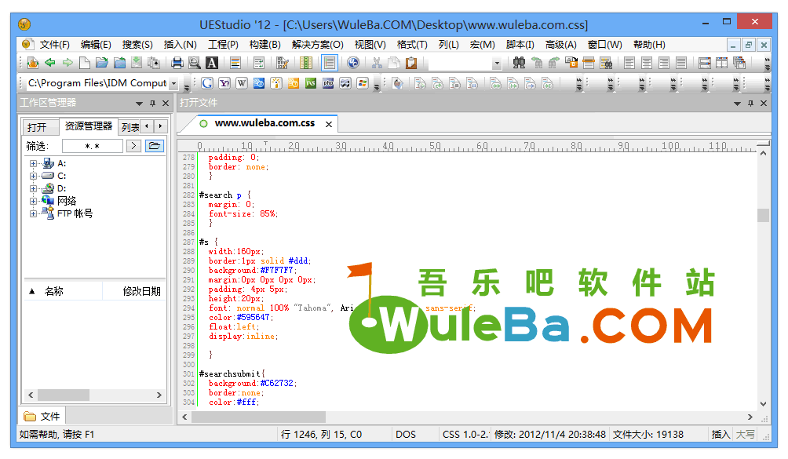Click the Find in Files icon
This screenshot has width=788, height=459.
pos(606,63)
